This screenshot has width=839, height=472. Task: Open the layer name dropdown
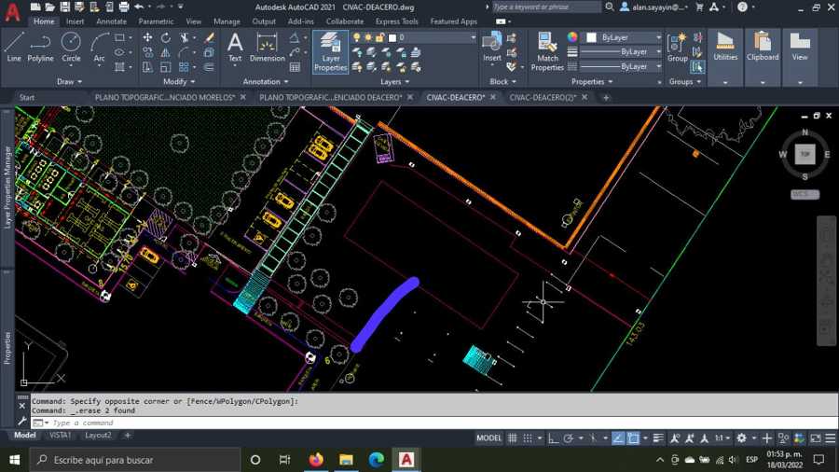click(x=438, y=37)
